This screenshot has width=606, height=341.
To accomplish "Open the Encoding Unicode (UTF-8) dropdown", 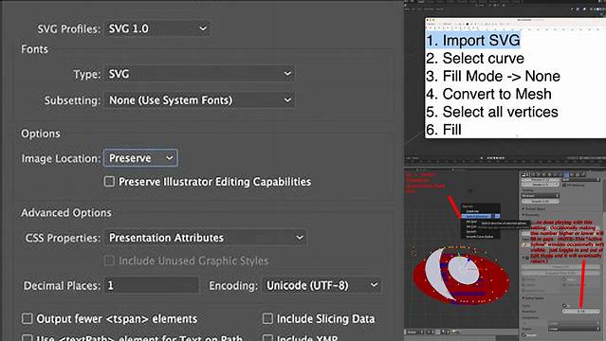I will pyautogui.click(x=321, y=285).
